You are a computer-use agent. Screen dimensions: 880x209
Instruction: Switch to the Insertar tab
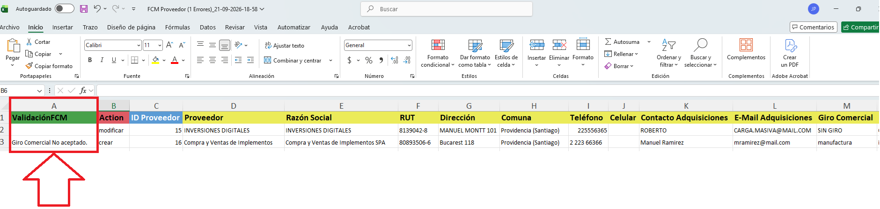[63, 28]
